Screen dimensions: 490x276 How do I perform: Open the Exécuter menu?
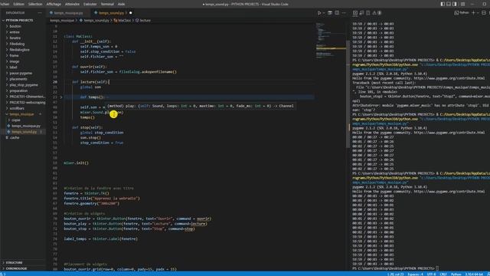[x=90, y=4]
